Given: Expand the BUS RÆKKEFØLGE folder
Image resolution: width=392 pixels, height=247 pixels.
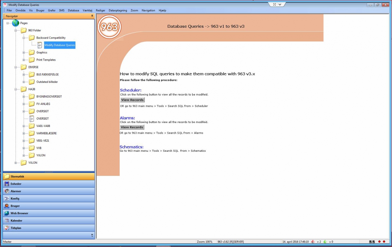Looking at the screenshot, I should click(x=24, y=74).
